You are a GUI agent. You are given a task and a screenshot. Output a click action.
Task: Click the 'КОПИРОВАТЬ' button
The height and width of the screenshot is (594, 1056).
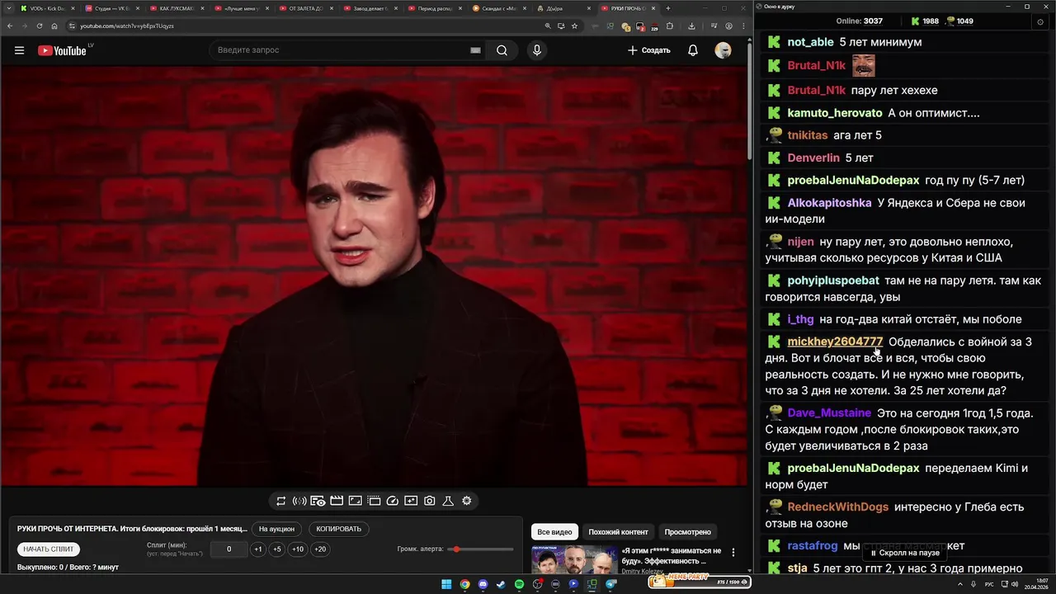pyautogui.click(x=339, y=529)
